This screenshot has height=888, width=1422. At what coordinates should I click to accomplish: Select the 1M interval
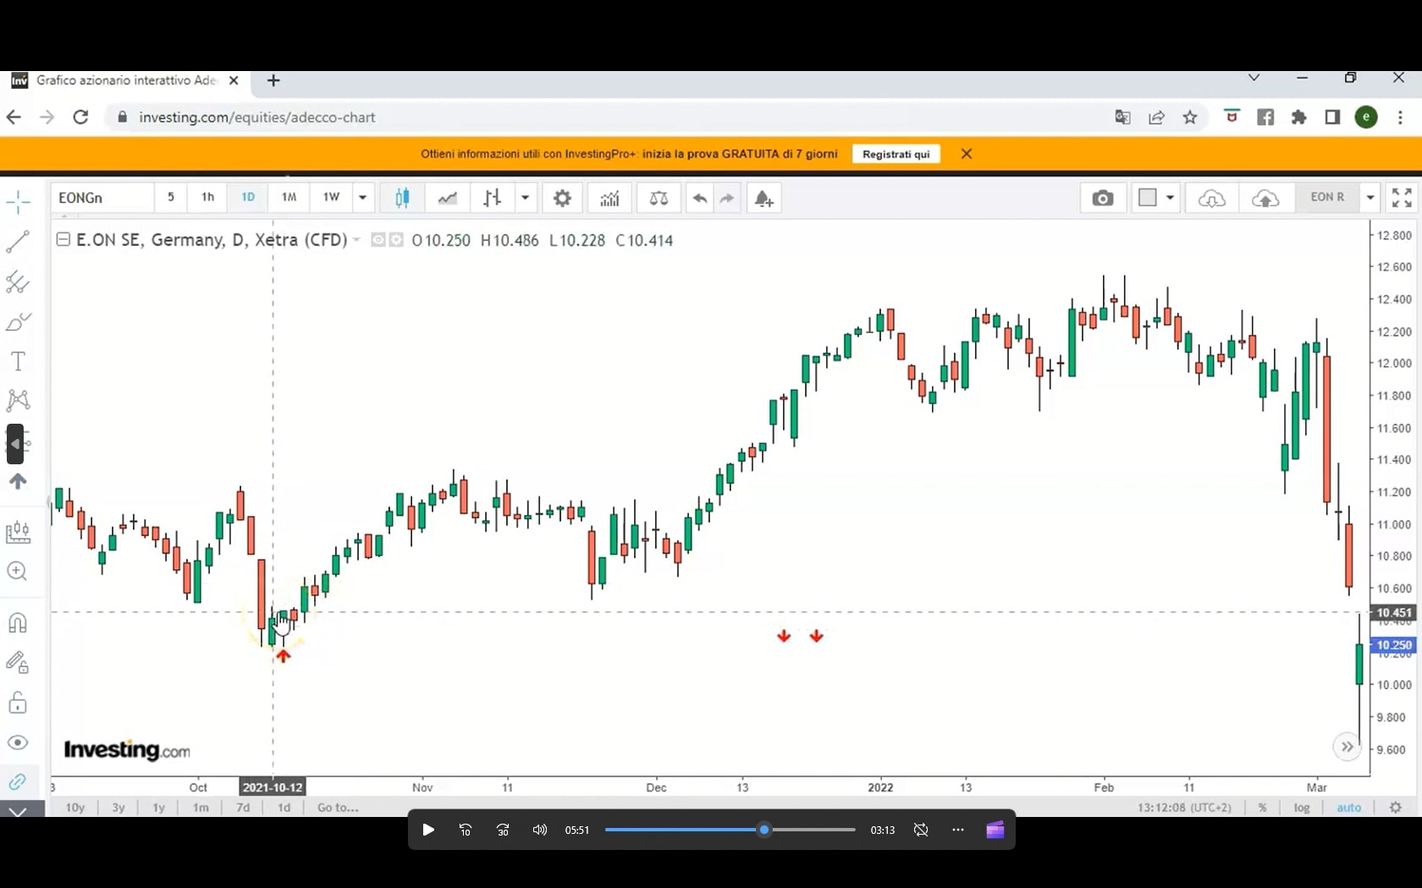pyautogui.click(x=289, y=197)
